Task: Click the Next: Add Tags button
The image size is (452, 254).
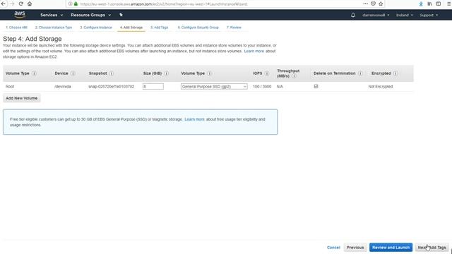Action: (432, 248)
